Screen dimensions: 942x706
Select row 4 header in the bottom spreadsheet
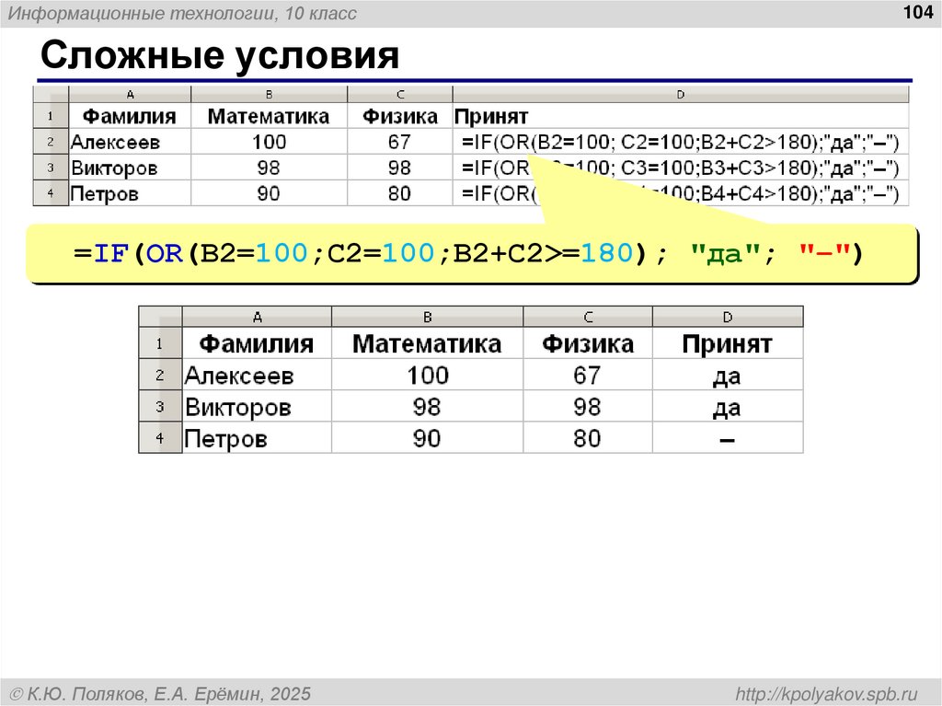click(160, 437)
